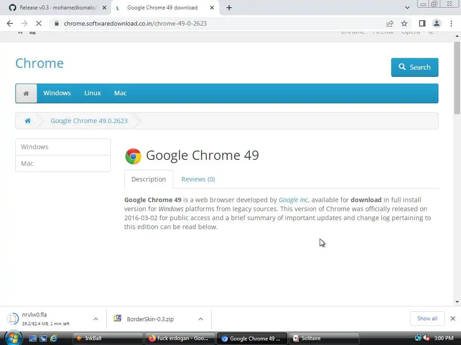Screen dimensions: 461x345
Task: Click the Chrome logo beside the heading
Action: coord(133,156)
